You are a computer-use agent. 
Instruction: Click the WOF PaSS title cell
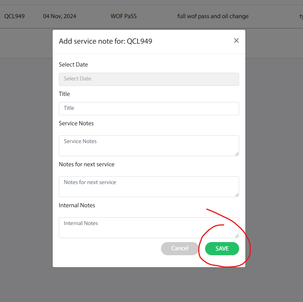[x=123, y=16]
